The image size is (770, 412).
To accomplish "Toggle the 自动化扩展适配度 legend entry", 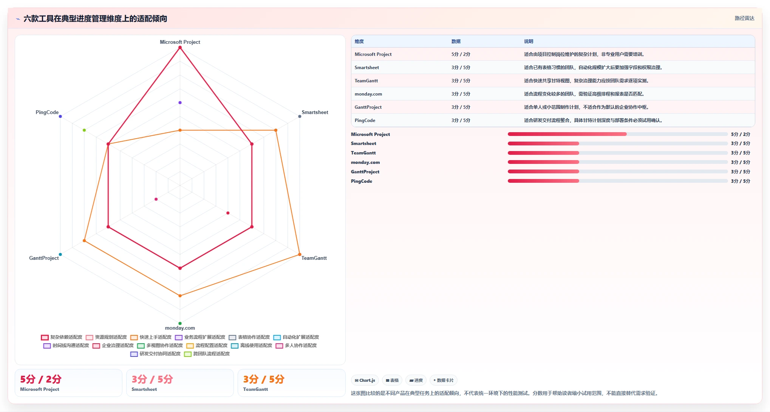I will pyautogui.click(x=296, y=337).
